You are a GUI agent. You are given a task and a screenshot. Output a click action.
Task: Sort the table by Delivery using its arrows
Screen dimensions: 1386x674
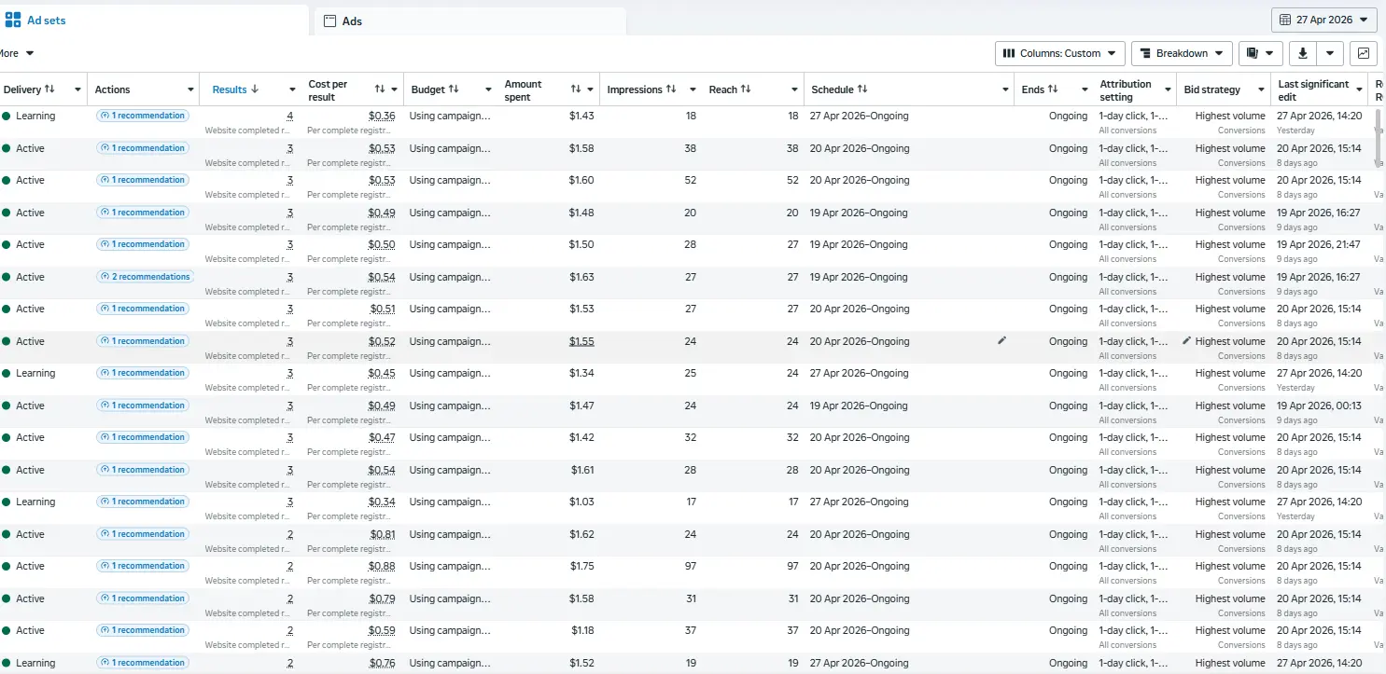click(x=49, y=89)
